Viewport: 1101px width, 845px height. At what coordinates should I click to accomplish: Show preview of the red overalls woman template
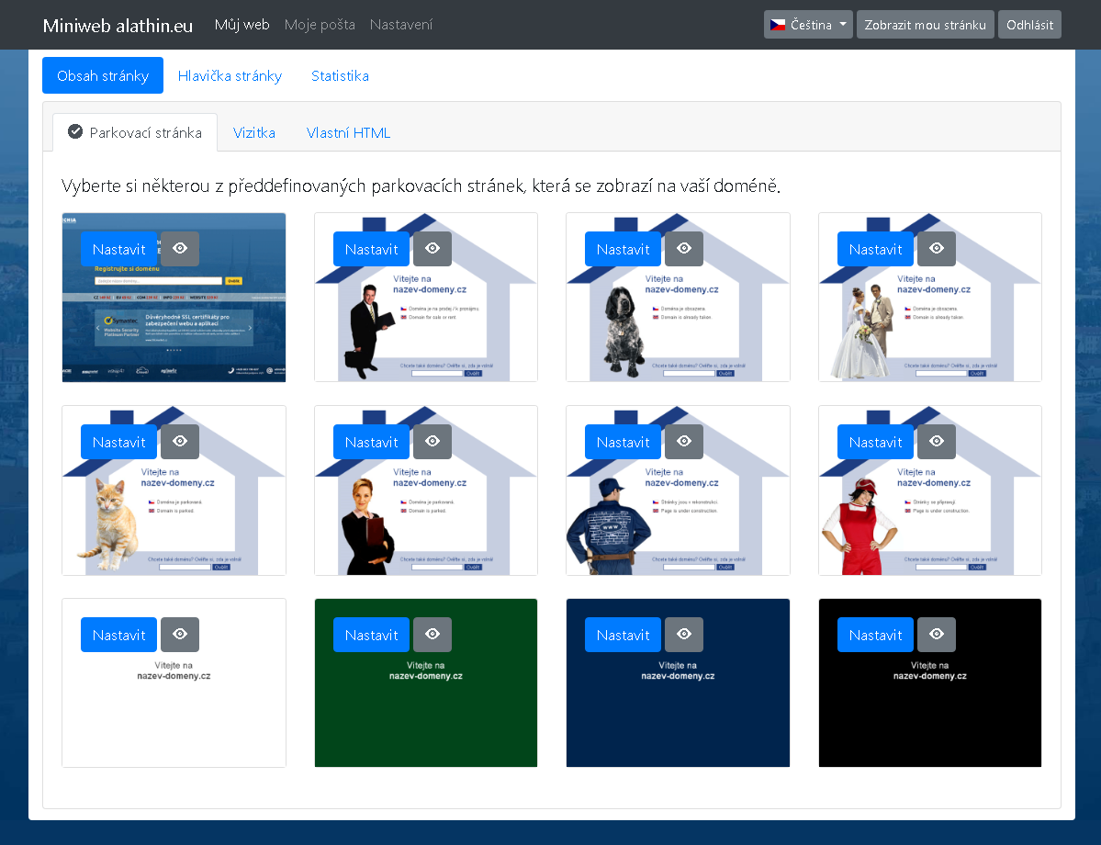point(936,442)
